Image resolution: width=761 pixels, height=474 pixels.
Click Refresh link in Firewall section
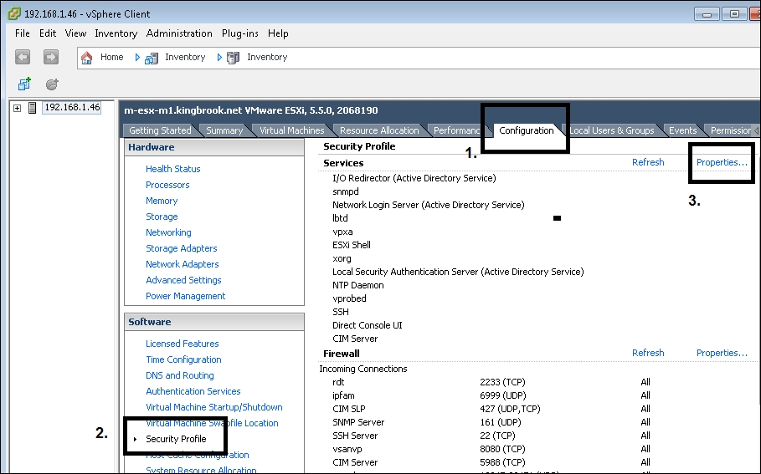pos(648,353)
